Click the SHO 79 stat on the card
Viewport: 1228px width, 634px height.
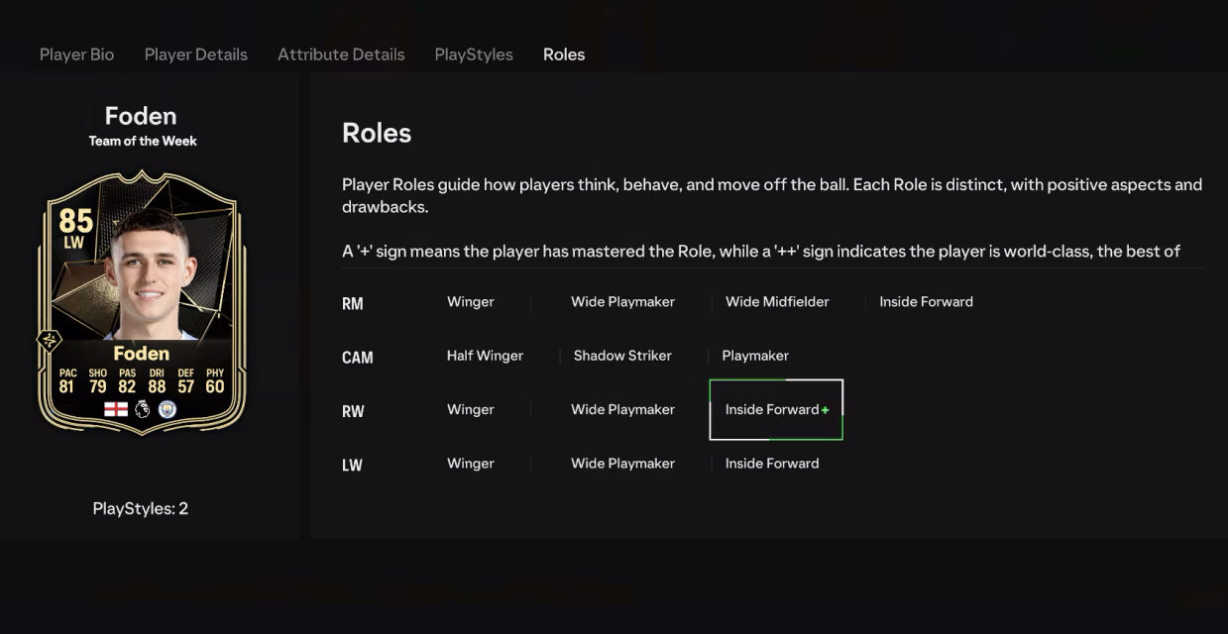tap(96, 381)
